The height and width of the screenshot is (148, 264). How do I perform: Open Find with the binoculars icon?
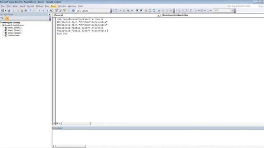[26, 11]
